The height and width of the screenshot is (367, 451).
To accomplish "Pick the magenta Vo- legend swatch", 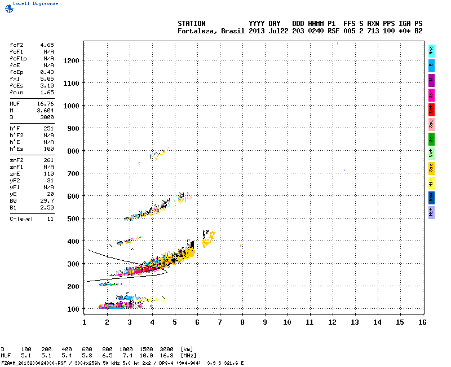I will point(431,95).
